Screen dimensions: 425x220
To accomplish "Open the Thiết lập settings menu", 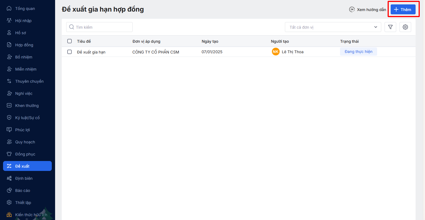I will tap(23, 203).
